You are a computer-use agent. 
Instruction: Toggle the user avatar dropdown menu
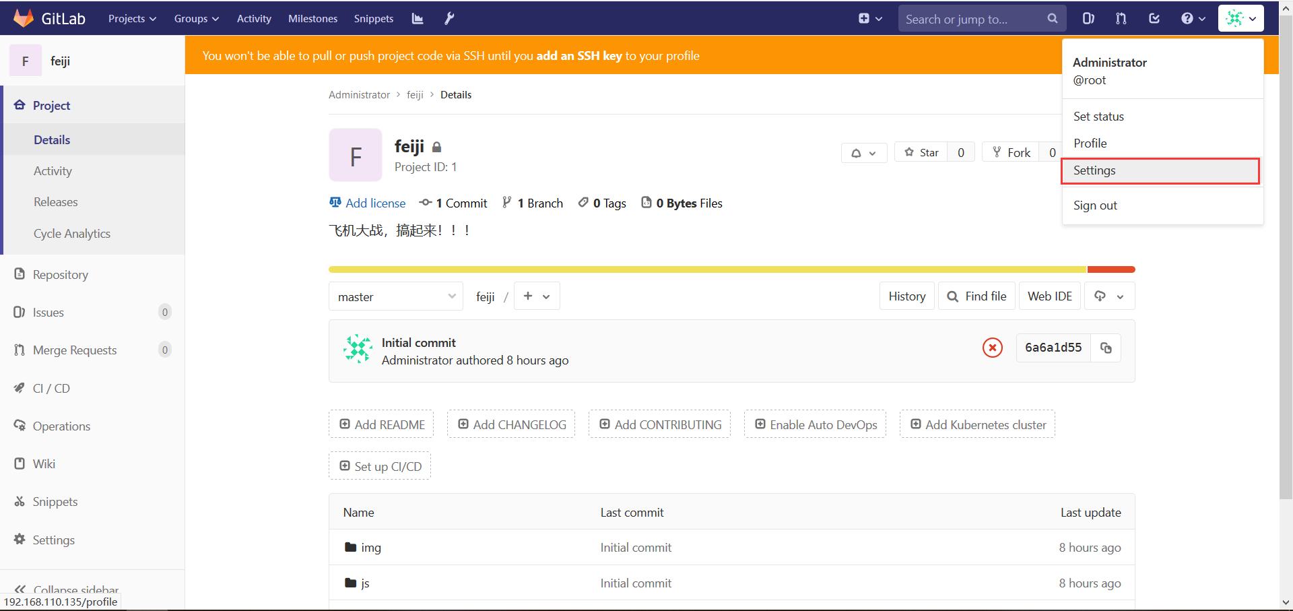1240,18
